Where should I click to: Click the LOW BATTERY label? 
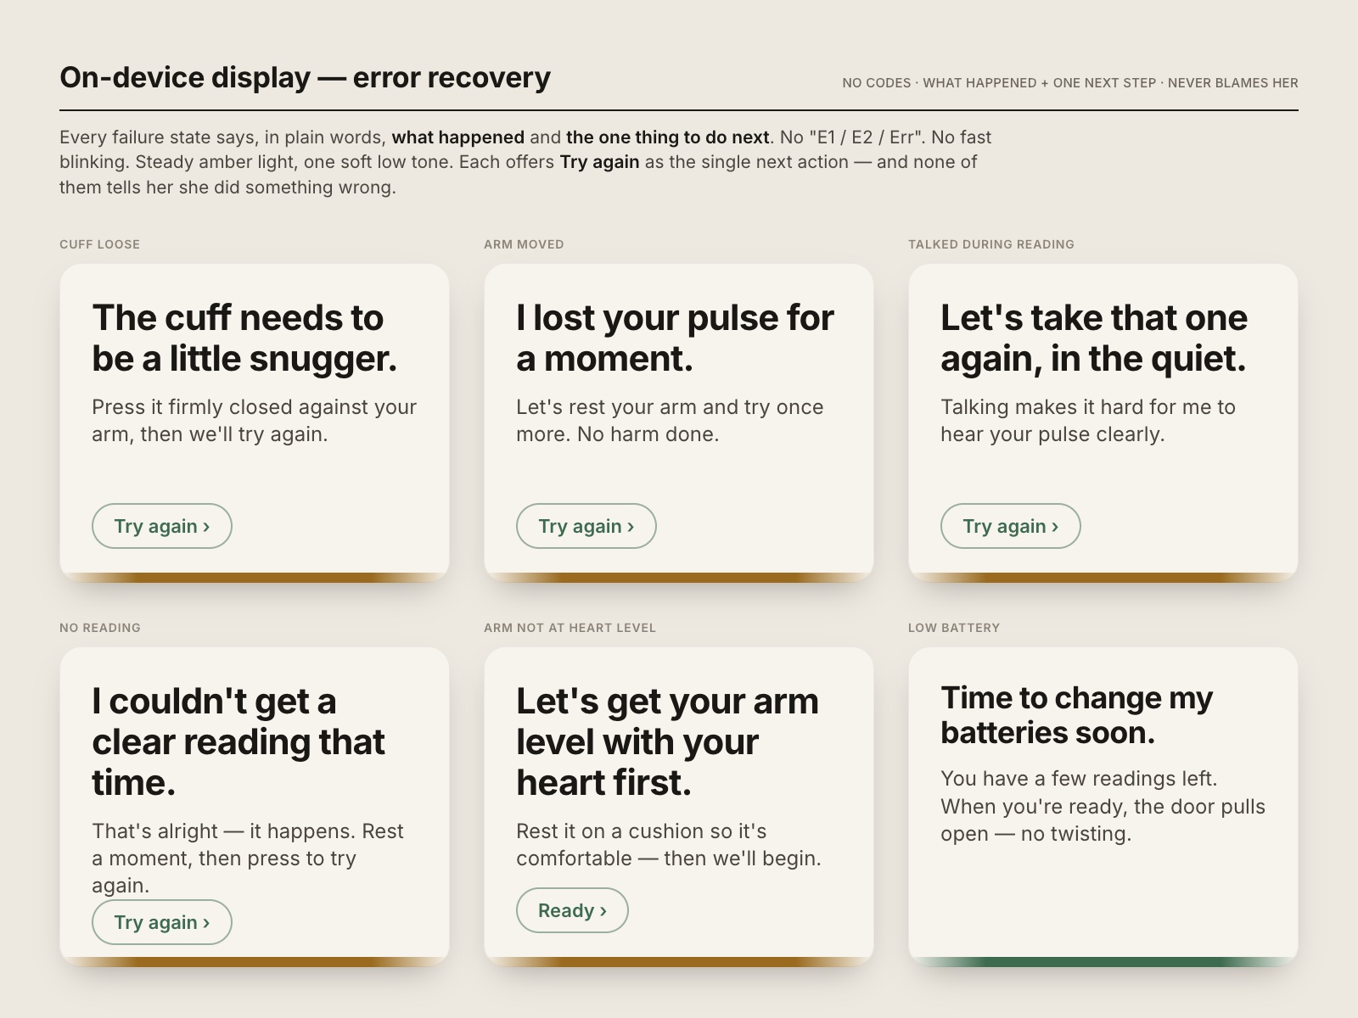click(954, 628)
